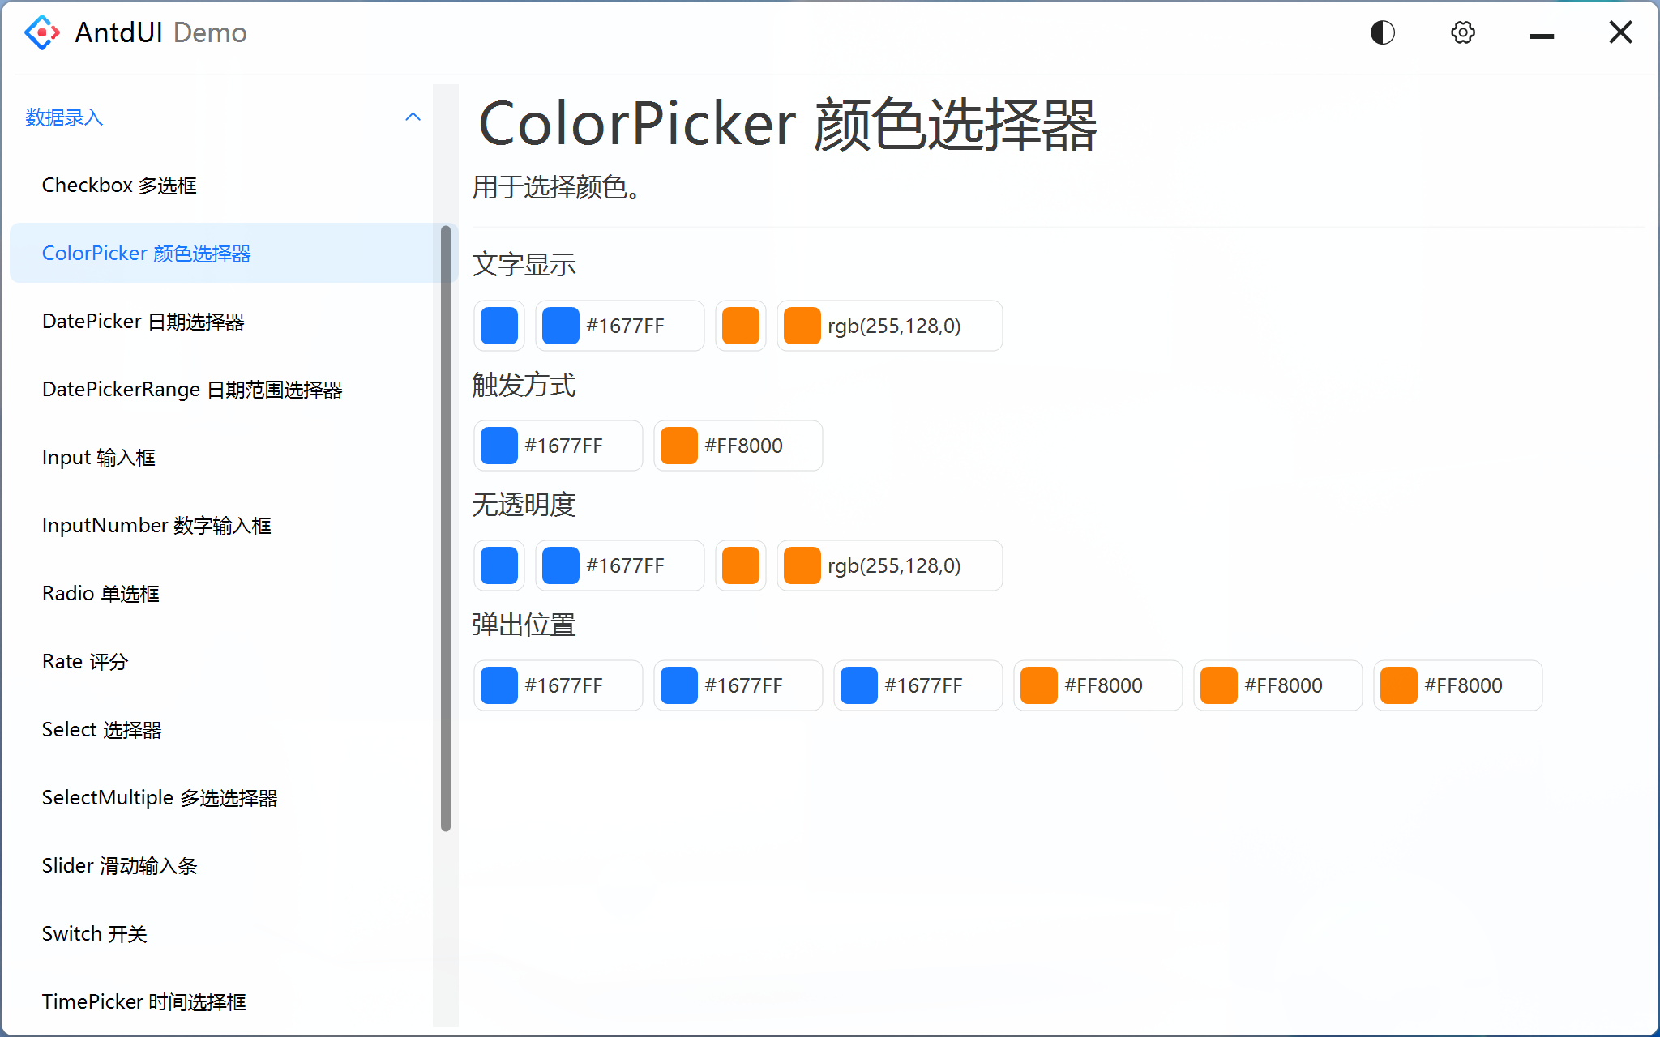
Task: Collapse the 数据录入 section
Action: coord(413,117)
